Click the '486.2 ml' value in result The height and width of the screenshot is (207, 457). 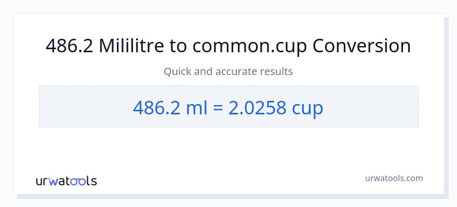tap(171, 107)
